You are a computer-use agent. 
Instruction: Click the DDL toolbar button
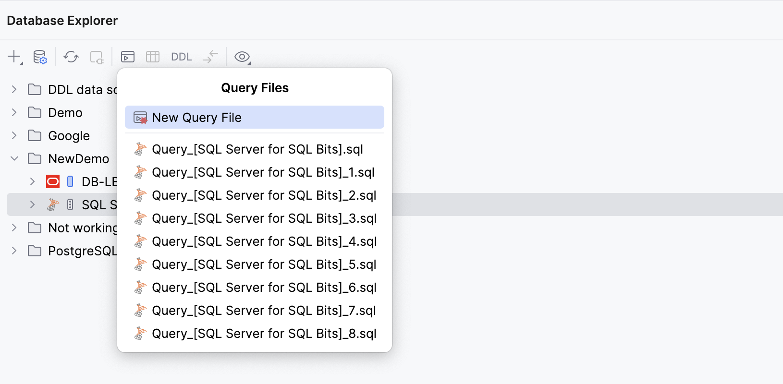click(182, 57)
